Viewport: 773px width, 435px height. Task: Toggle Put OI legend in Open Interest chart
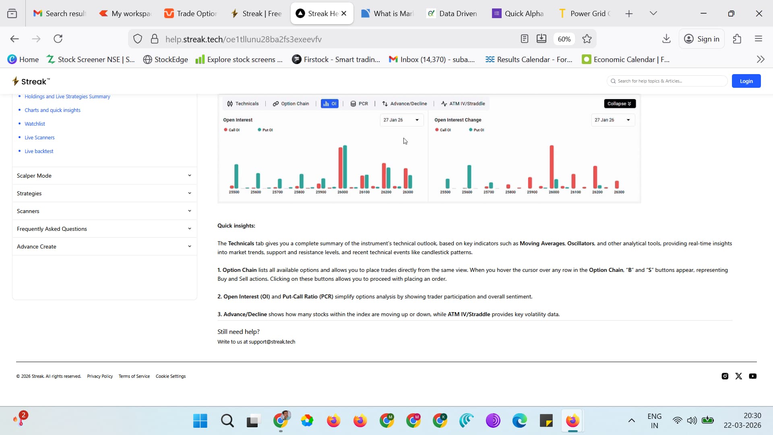point(265,130)
